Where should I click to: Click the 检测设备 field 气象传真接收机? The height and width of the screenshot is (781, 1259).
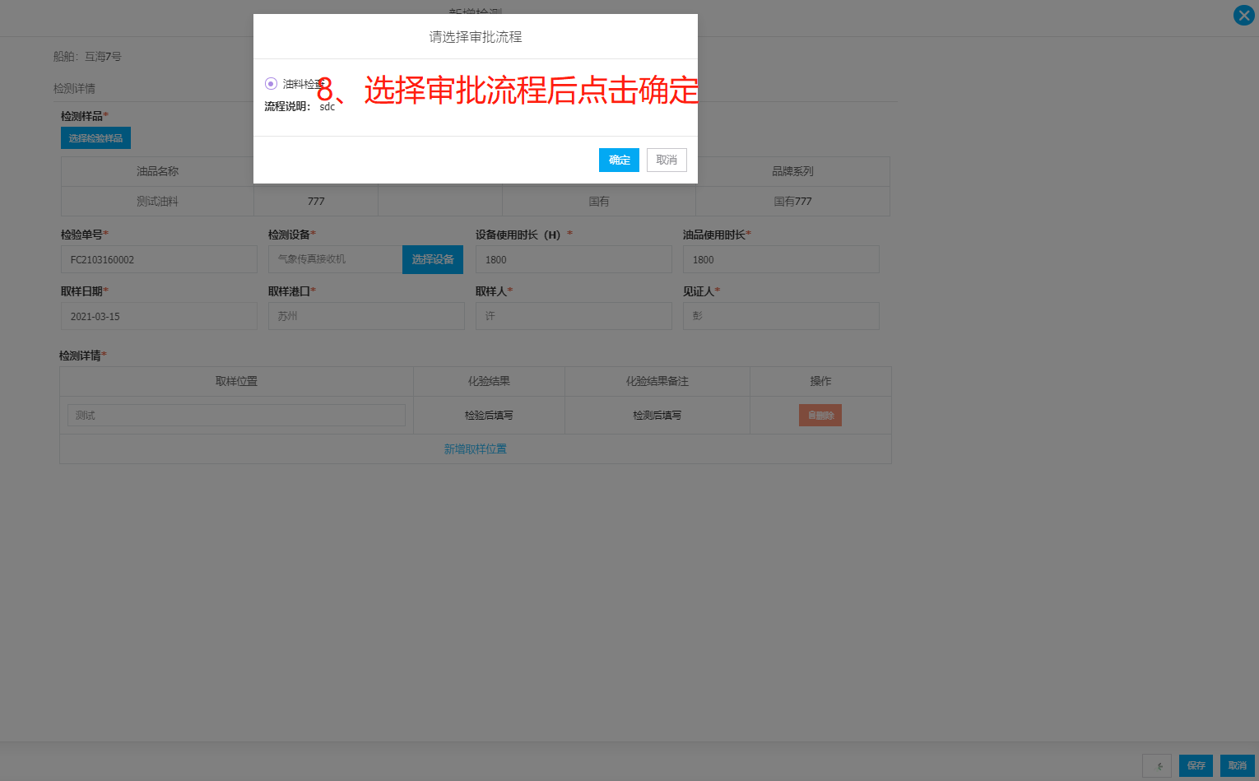click(x=335, y=259)
